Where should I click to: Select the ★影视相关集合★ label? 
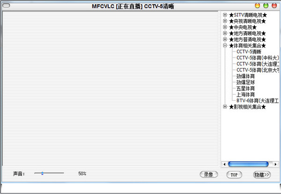[x=247, y=107]
